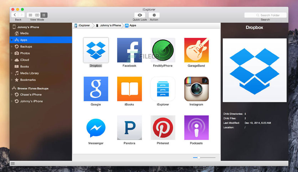
Task: Open iCloud in the sidebar
Action: tap(25, 60)
